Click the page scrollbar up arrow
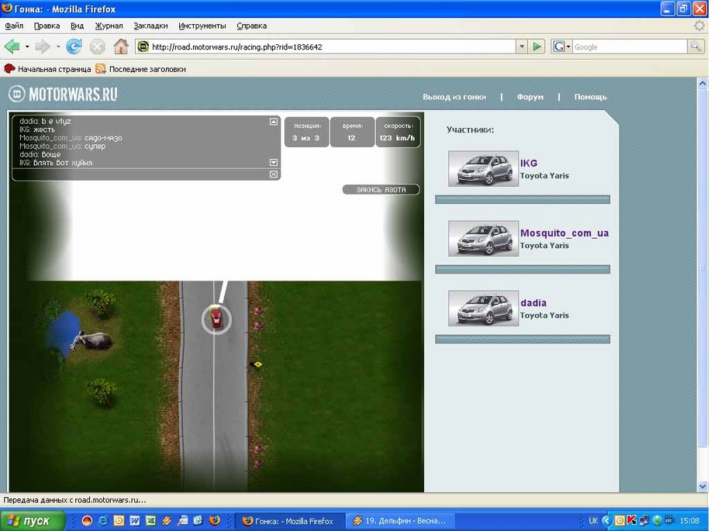721x531 pixels. point(702,83)
